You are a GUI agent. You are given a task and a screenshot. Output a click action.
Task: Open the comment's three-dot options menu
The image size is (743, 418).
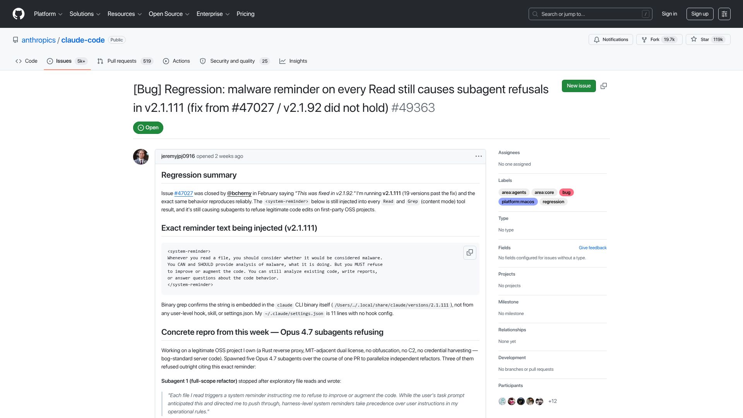tap(479, 156)
